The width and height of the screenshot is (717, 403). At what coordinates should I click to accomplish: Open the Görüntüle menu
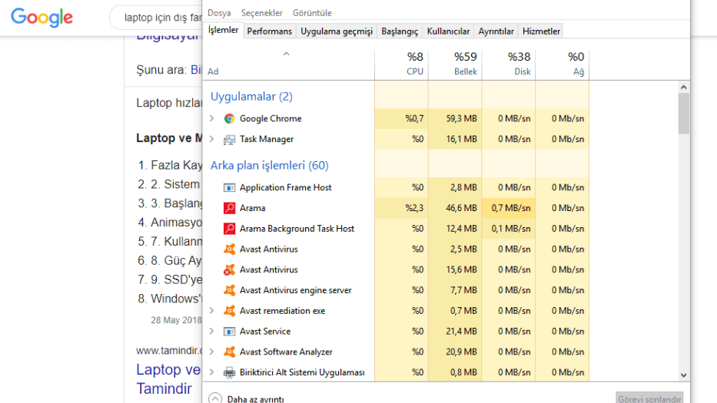coord(312,13)
